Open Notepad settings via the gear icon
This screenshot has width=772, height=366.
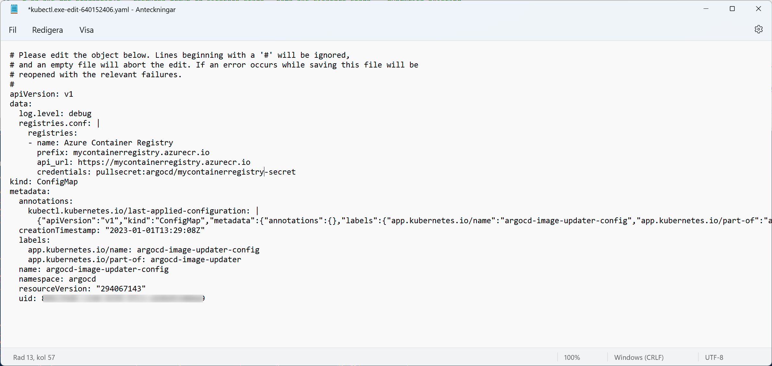(x=759, y=30)
